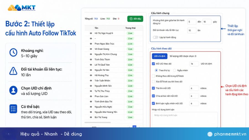The width and height of the screenshot is (249, 140).
Task: Click Live status of Võ Đoan Giang
Action: (130, 49)
